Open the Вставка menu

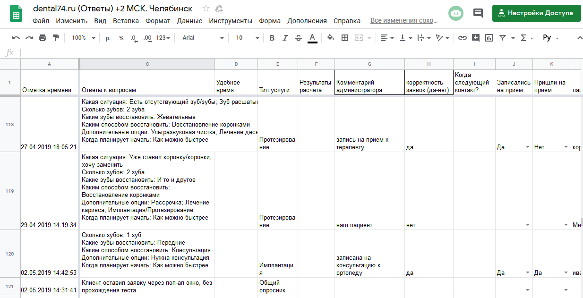(126, 21)
